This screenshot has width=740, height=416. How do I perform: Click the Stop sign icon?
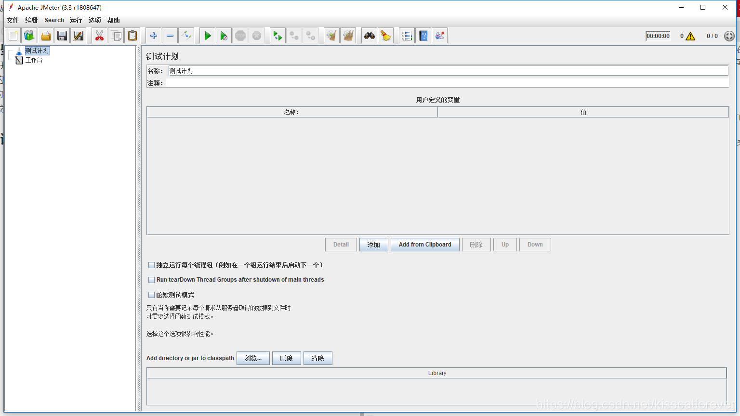[240, 36]
